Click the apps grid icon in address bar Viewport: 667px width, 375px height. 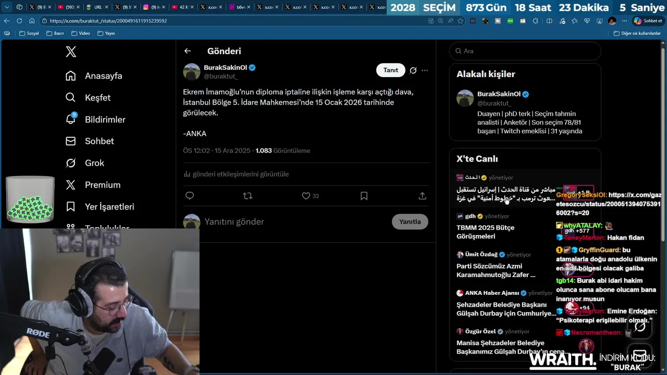(x=431, y=21)
